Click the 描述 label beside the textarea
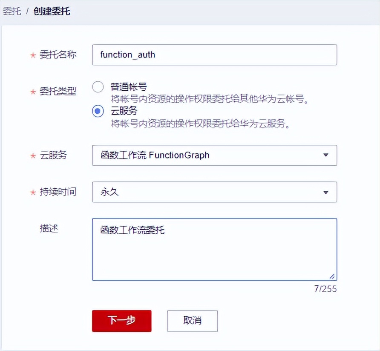380x351 pixels. tap(49, 229)
